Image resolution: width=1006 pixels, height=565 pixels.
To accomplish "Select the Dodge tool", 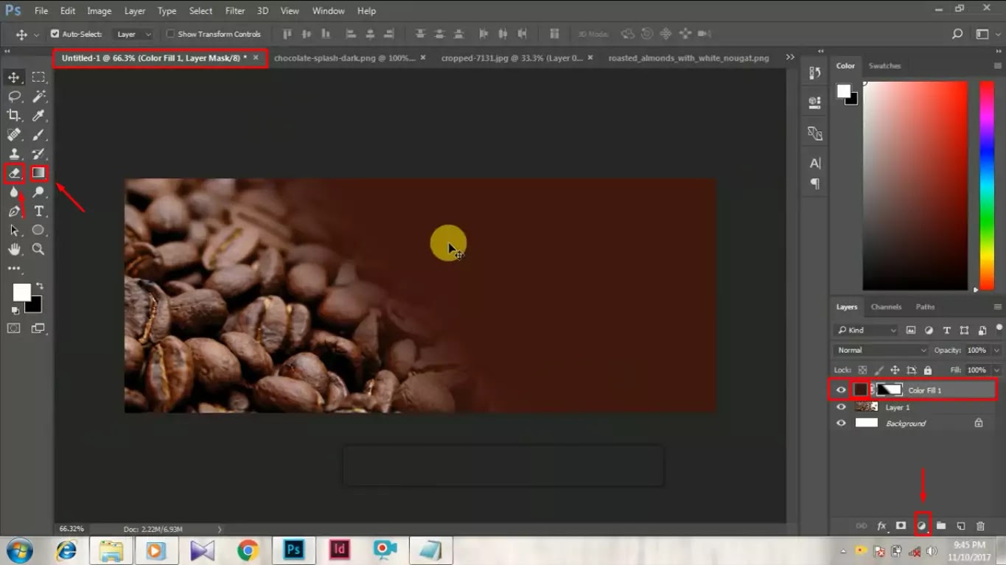I will [x=38, y=192].
